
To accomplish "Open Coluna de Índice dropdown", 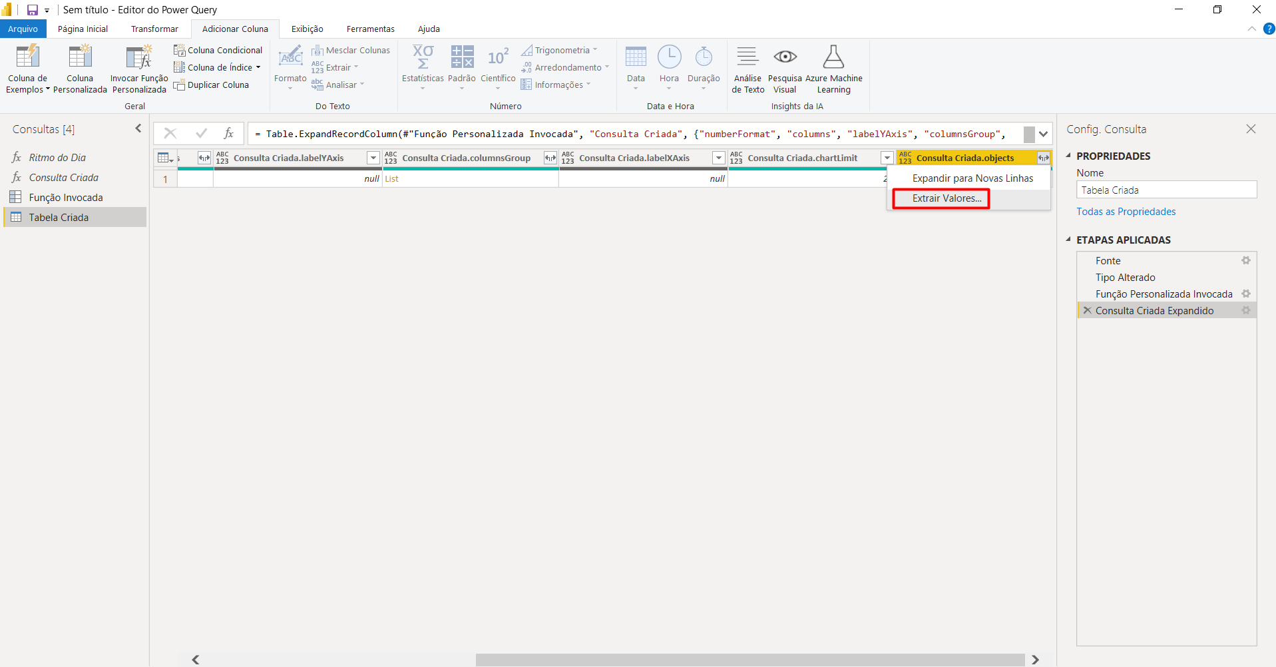I will (x=217, y=67).
